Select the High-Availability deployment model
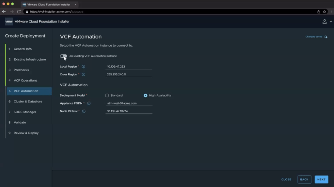The image size is (334, 187). [146, 96]
